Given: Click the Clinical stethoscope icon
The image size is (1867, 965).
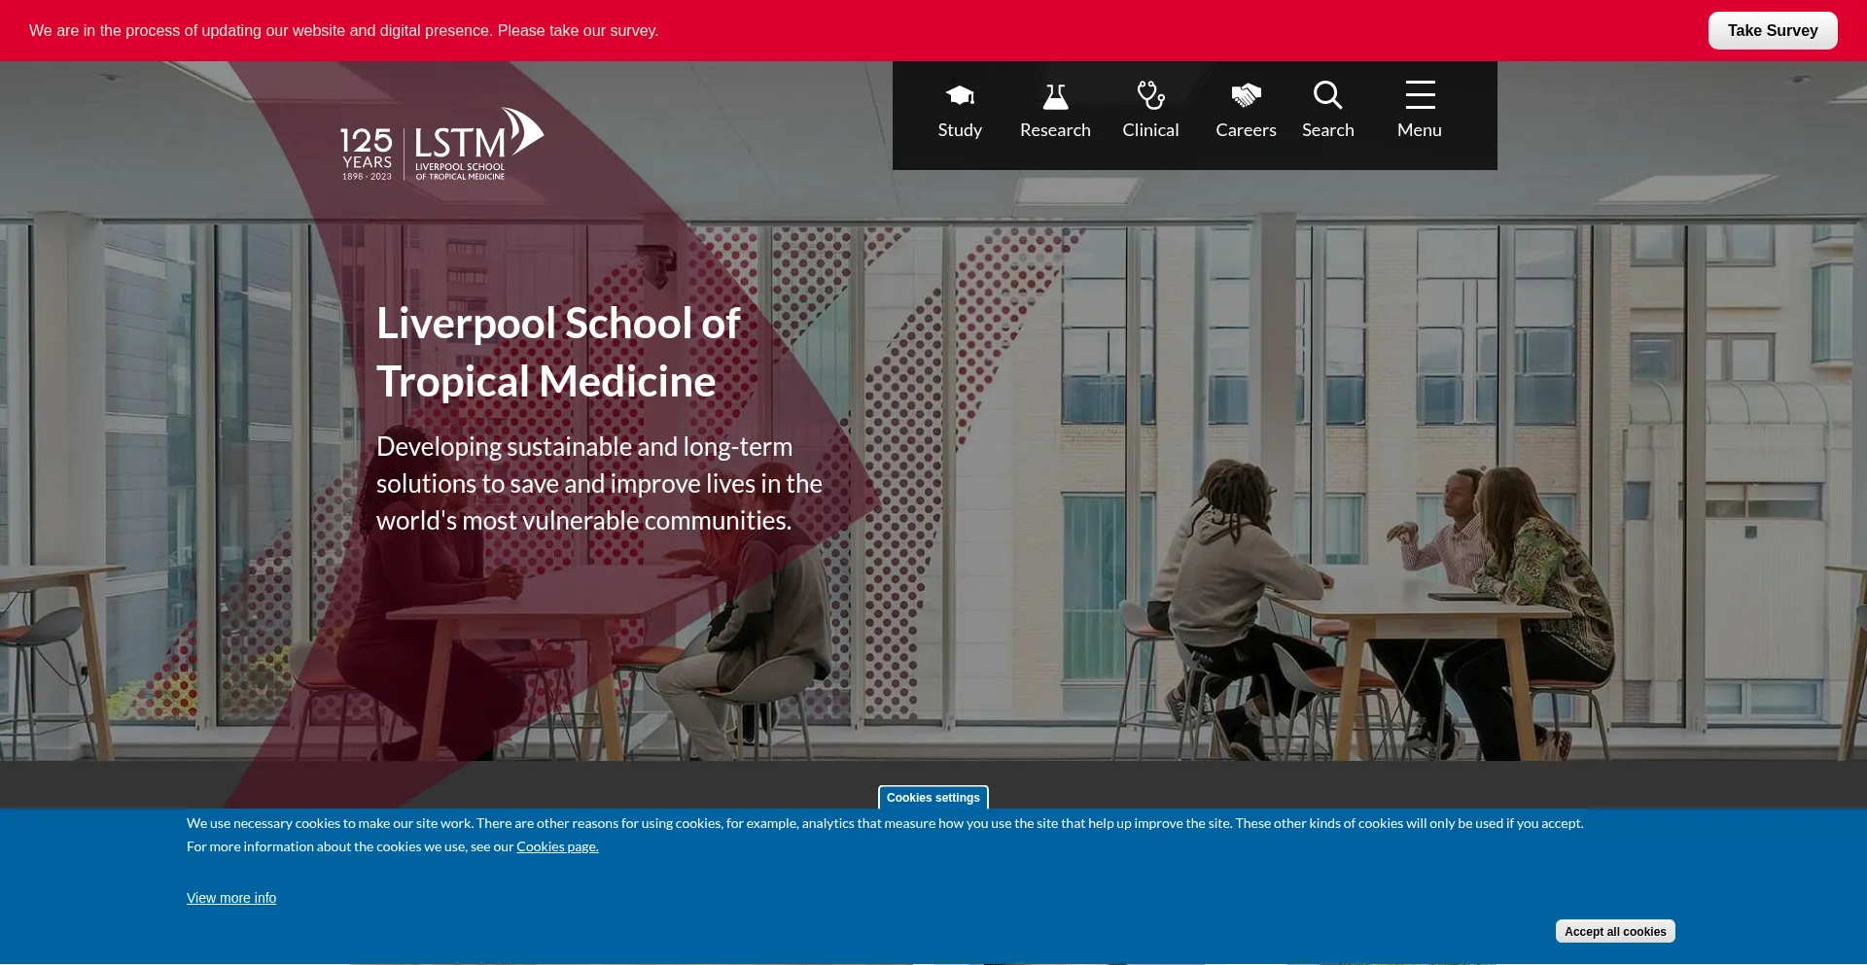Looking at the screenshot, I should [x=1150, y=95].
